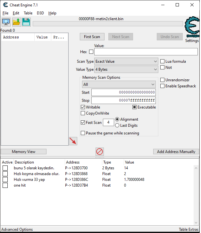Screen dimensions: 201x233
Task: Sort by the found list Address column header
Action: tap(18, 37)
